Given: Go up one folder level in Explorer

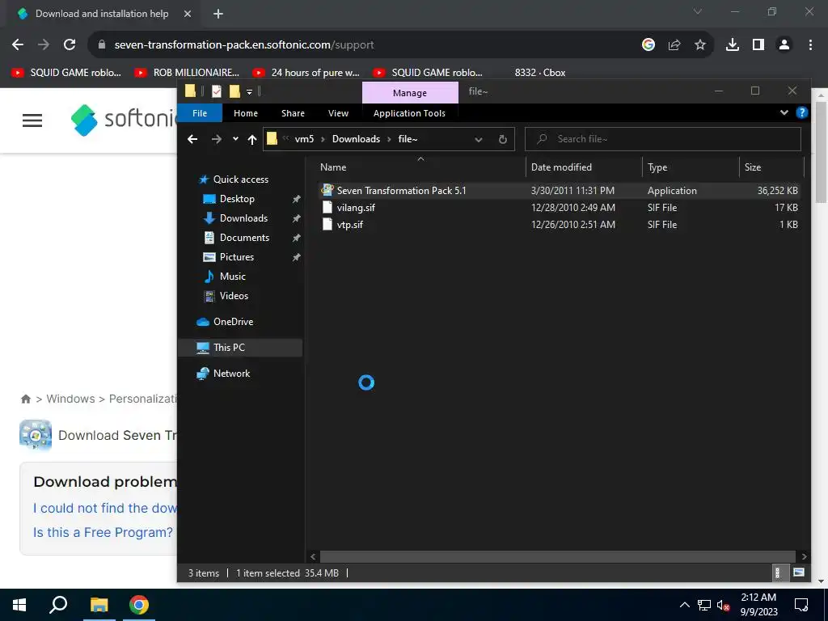Looking at the screenshot, I should click(x=252, y=139).
